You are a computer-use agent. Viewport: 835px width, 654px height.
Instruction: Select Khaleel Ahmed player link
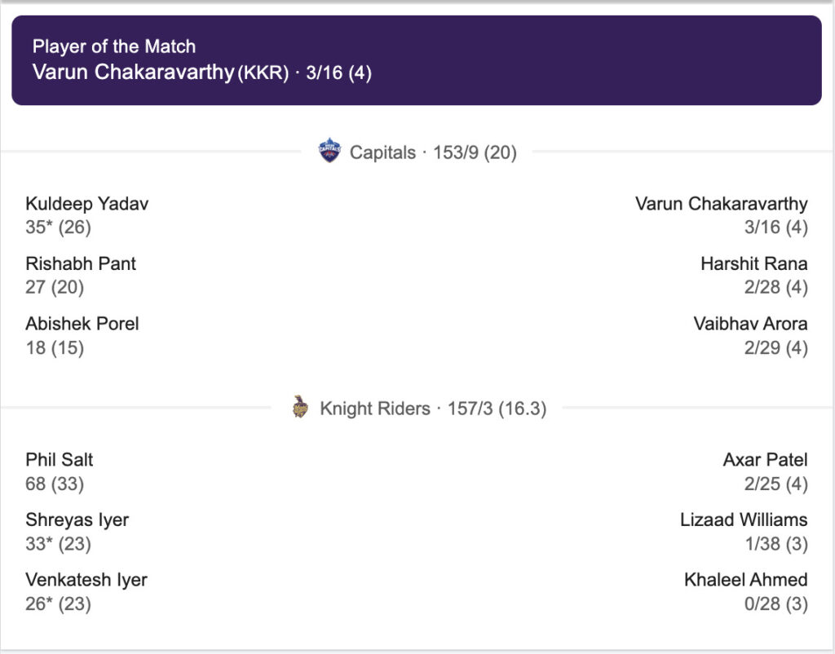tap(746, 581)
